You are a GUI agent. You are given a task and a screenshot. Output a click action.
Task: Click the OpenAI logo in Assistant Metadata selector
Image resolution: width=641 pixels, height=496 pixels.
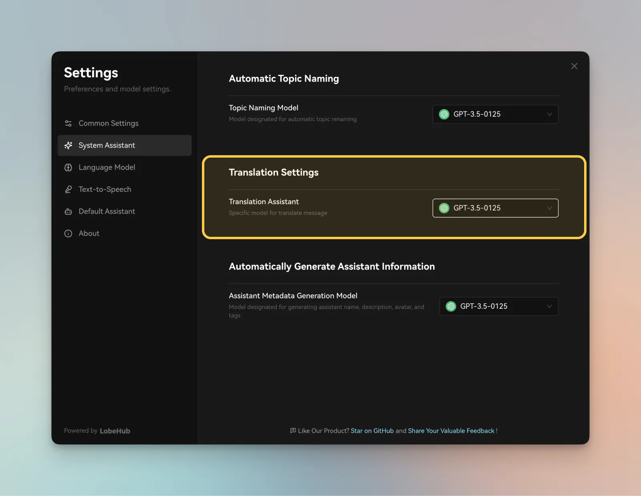pos(451,306)
